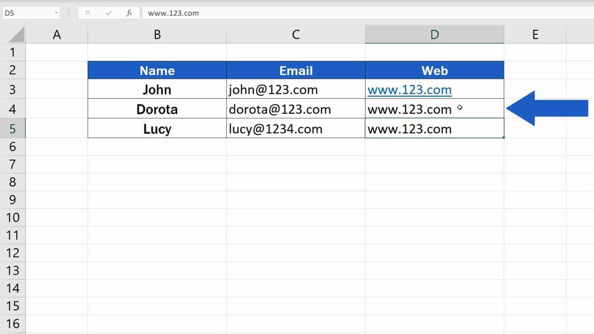
Task: Select the cell containing lucy@1234.com
Action: tap(275, 129)
